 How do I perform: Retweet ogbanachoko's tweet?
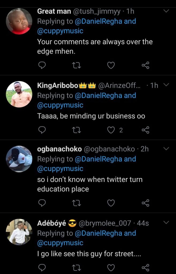pos(77,204)
